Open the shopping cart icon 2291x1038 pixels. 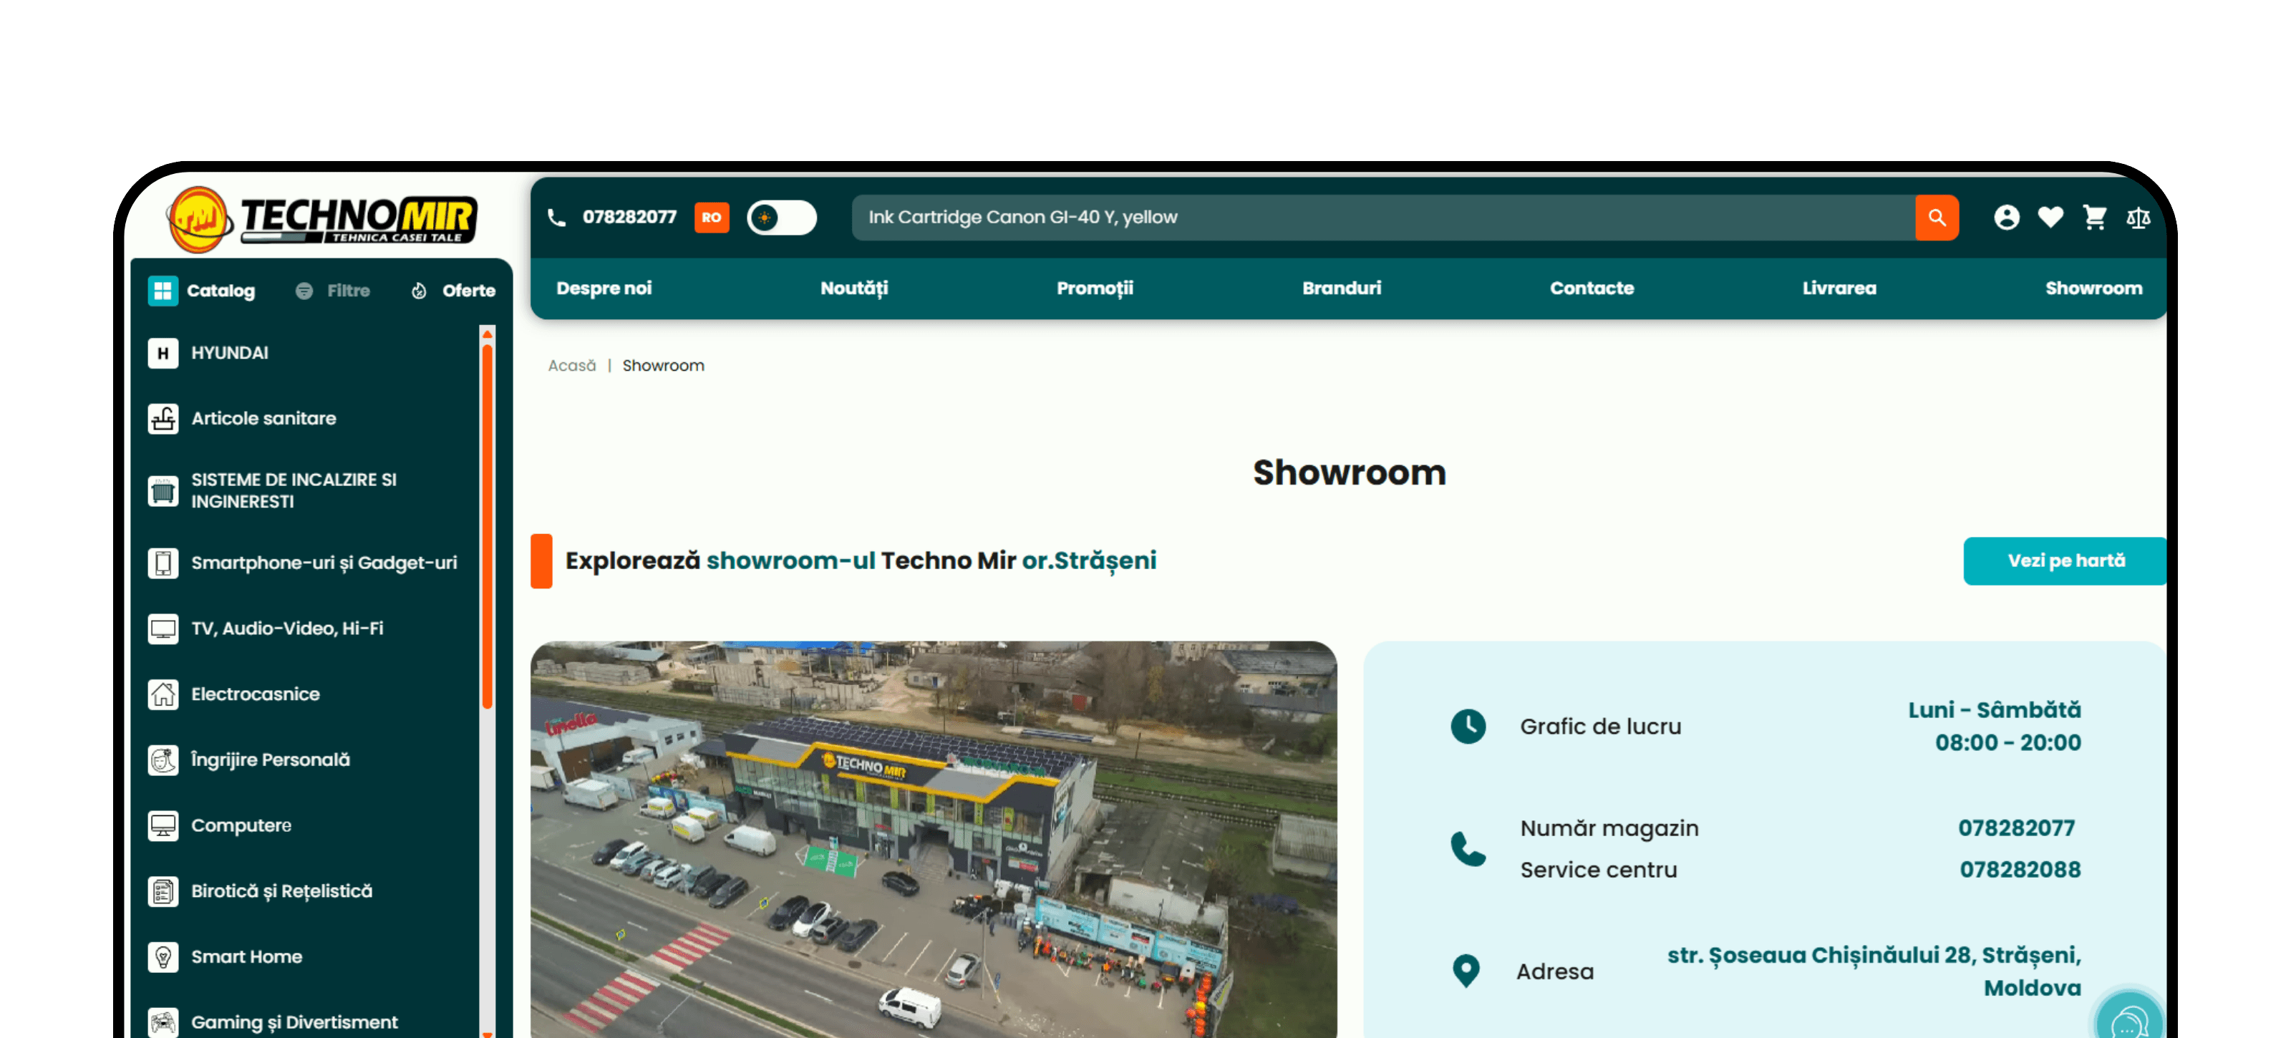[x=2094, y=218]
